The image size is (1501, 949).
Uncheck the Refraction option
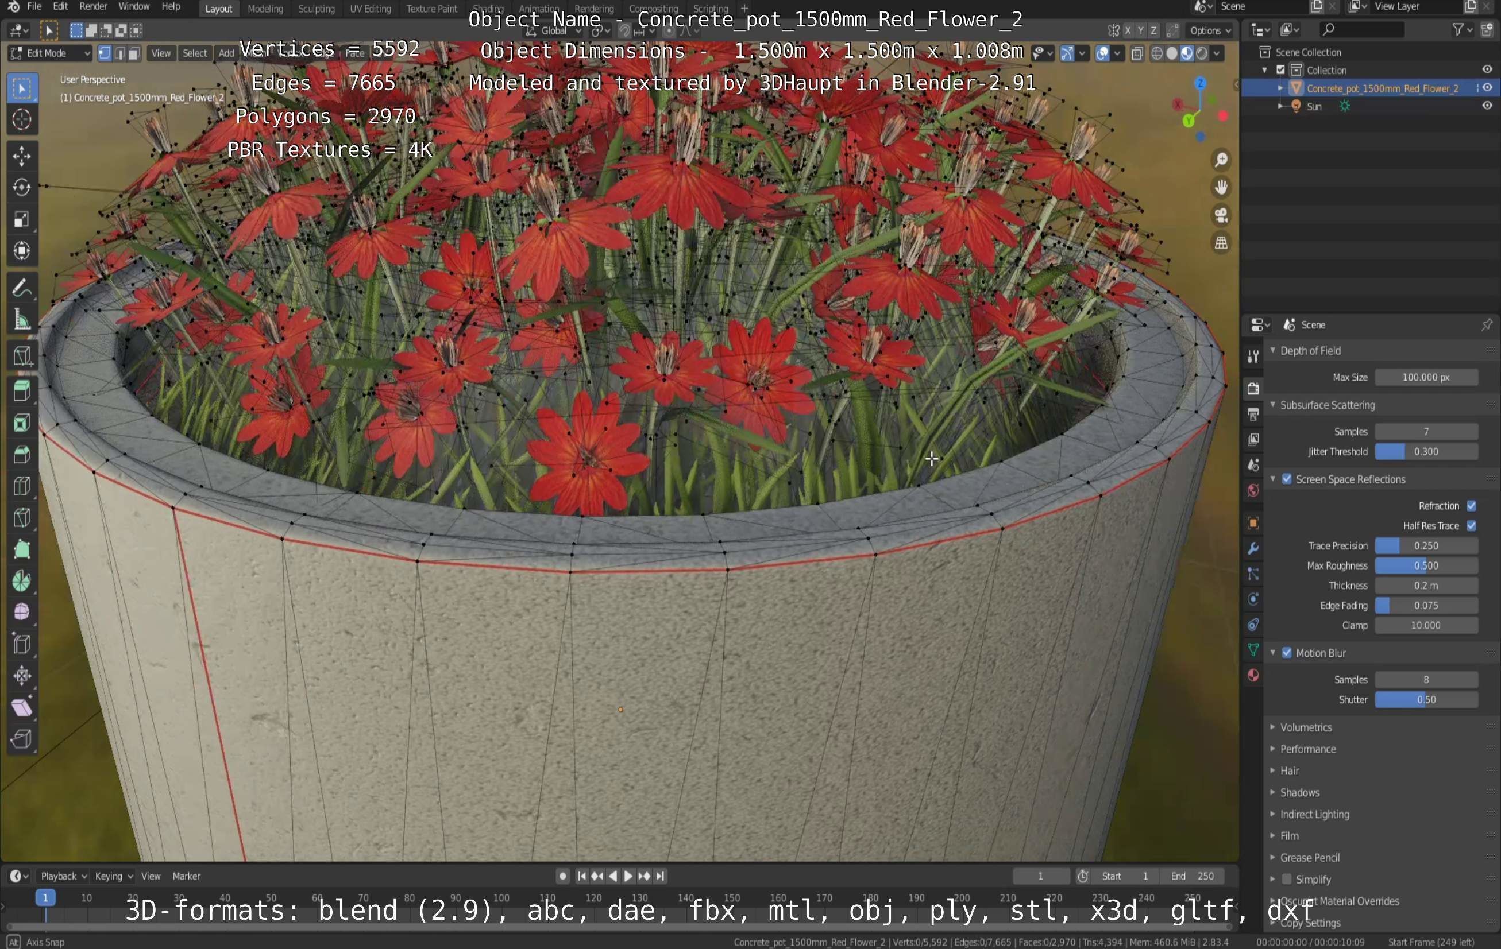1472,506
